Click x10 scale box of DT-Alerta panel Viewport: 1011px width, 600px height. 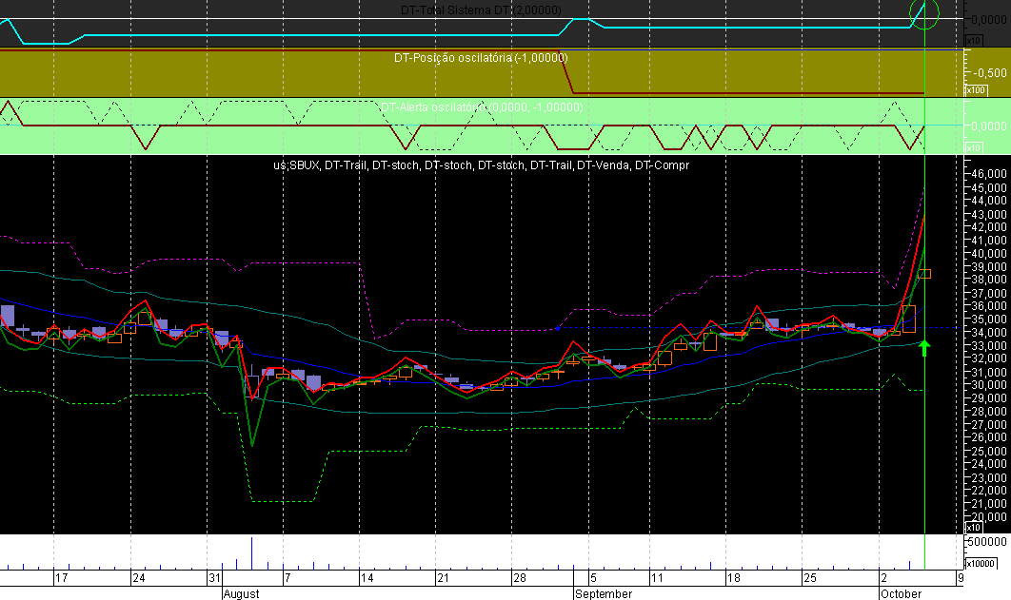[973, 148]
